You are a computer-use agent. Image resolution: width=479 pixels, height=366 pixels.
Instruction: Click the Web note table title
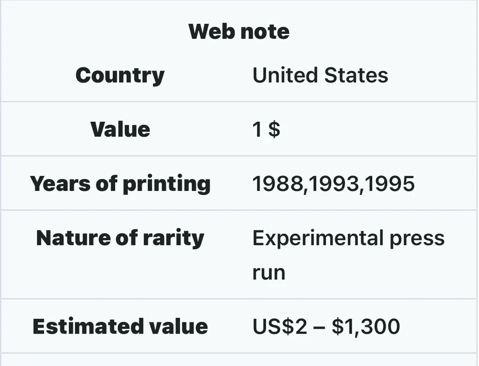(x=239, y=31)
